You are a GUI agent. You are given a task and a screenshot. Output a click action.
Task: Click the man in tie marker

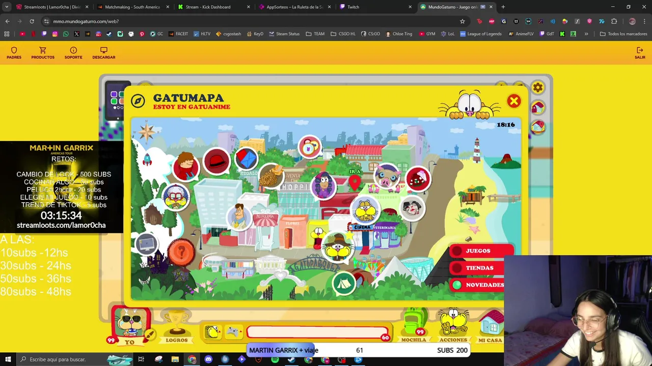click(239, 216)
